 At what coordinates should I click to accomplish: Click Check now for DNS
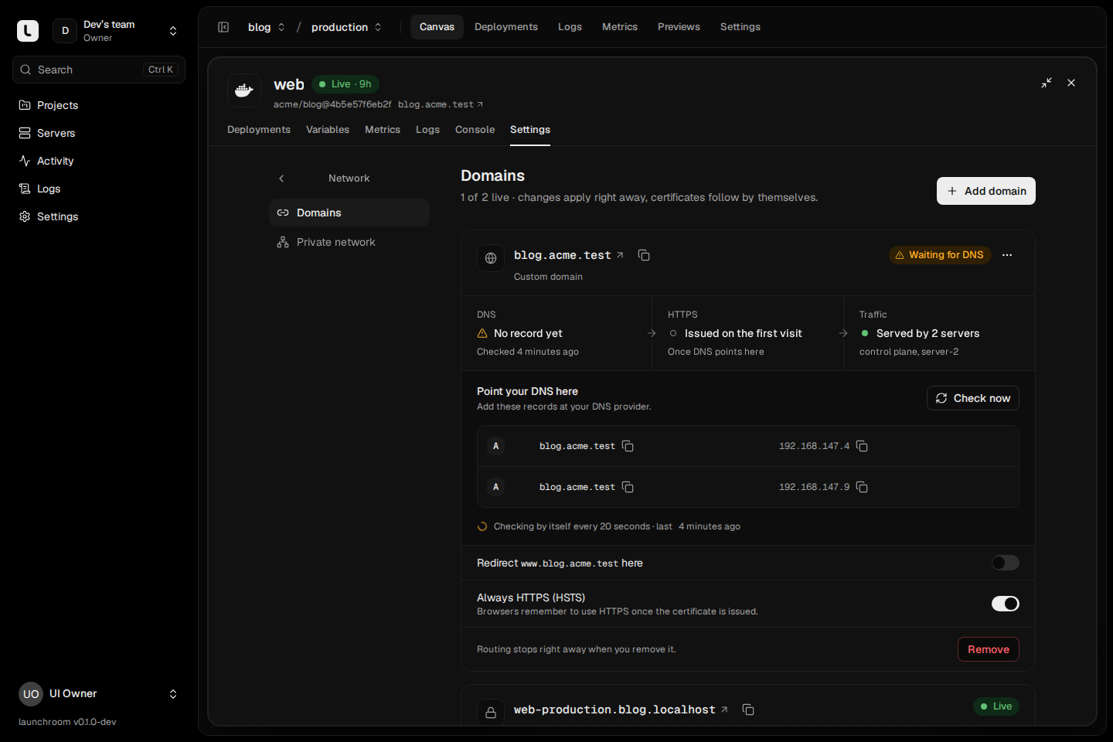[x=973, y=398]
